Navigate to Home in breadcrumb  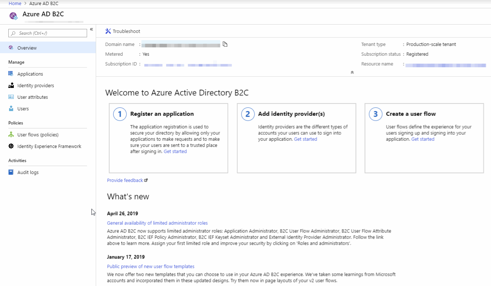click(15, 3)
